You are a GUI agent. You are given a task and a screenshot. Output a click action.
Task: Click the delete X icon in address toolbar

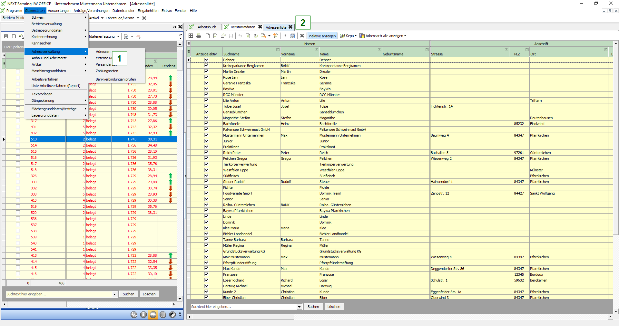click(x=302, y=36)
